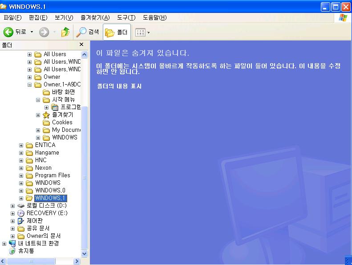The image size is (352, 265).
Task: Select the WINDOWS.1 tree item
Action: [x=51, y=198]
